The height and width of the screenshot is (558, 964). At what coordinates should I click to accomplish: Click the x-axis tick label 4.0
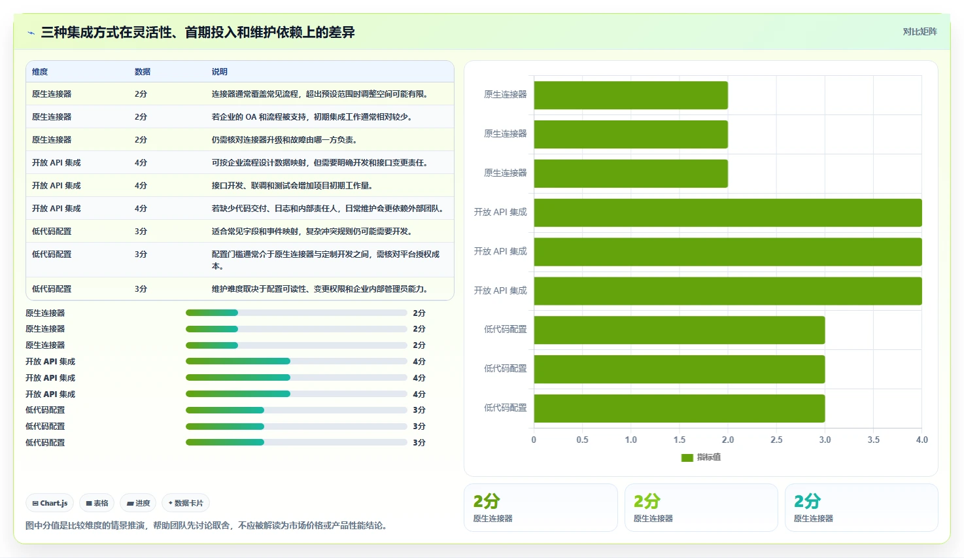tap(921, 440)
